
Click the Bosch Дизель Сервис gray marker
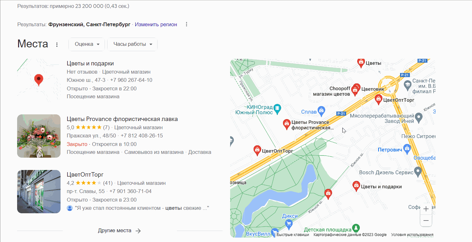pos(418,172)
